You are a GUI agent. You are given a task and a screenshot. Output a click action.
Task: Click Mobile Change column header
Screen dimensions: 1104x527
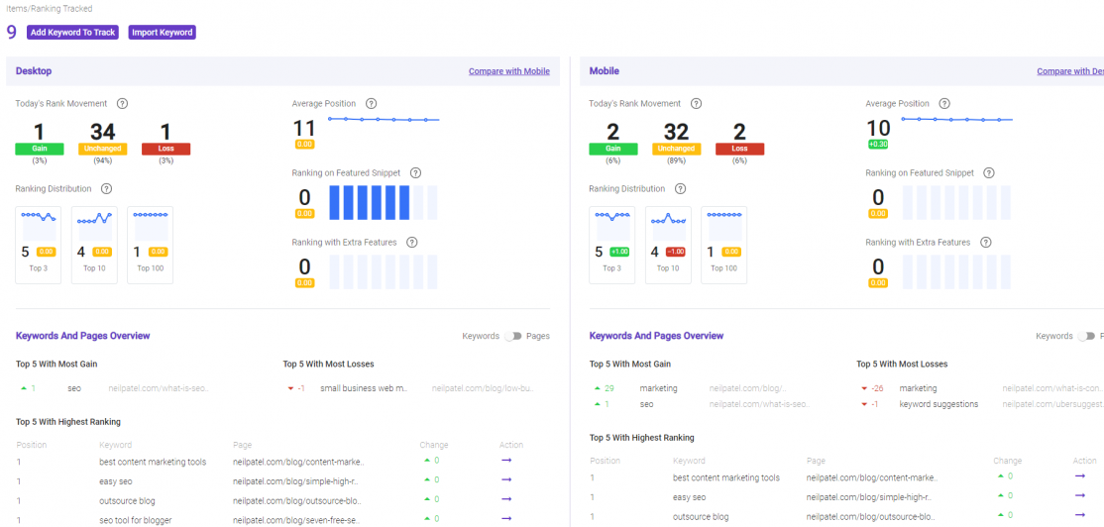[1007, 461]
